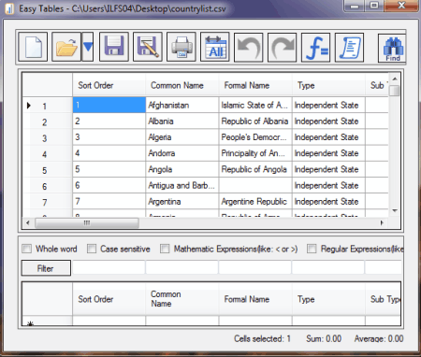
Task: Expand the recent files dropdown arrow
Action: click(88, 47)
